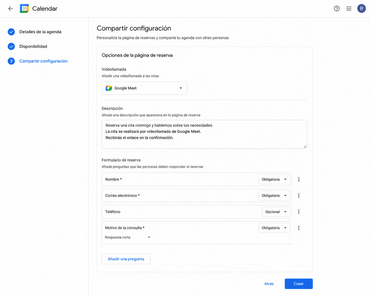Open more options for Motivo de la consulta
This screenshot has height=296, width=370.
[298, 228]
